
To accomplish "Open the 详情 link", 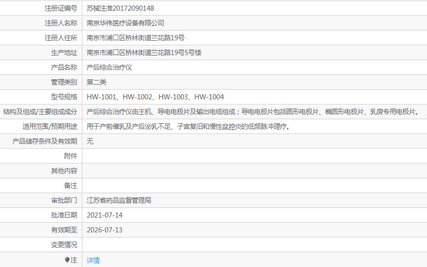I will pos(93,260).
